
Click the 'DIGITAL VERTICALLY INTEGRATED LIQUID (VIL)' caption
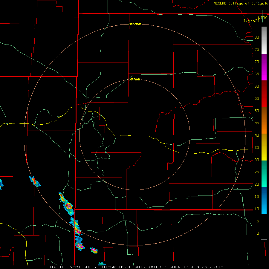point(105,267)
